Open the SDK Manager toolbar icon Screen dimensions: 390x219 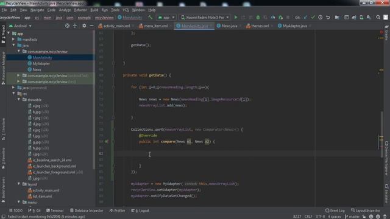(369, 18)
